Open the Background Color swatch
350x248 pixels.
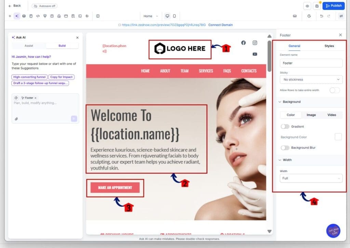point(338,137)
